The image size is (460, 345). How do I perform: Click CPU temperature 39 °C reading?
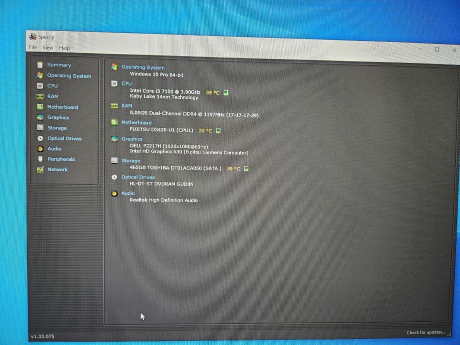(x=213, y=92)
